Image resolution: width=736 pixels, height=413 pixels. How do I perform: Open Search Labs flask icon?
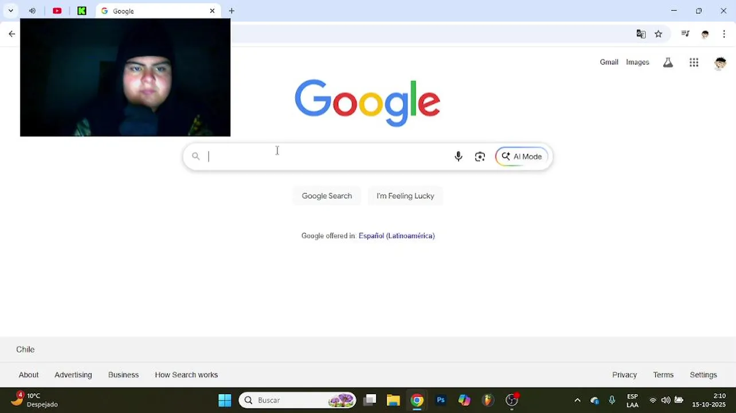[668, 63]
